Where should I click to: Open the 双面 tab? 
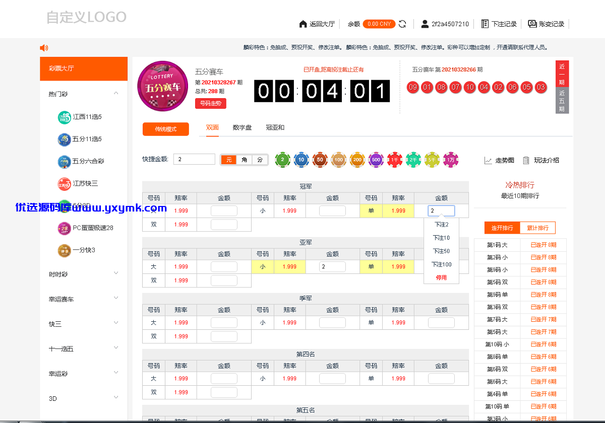pyautogui.click(x=212, y=128)
